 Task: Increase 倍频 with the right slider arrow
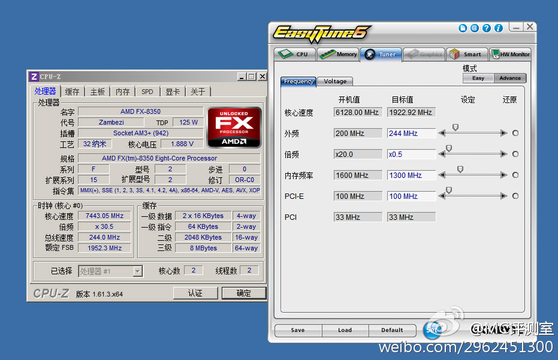tap(504, 154)
